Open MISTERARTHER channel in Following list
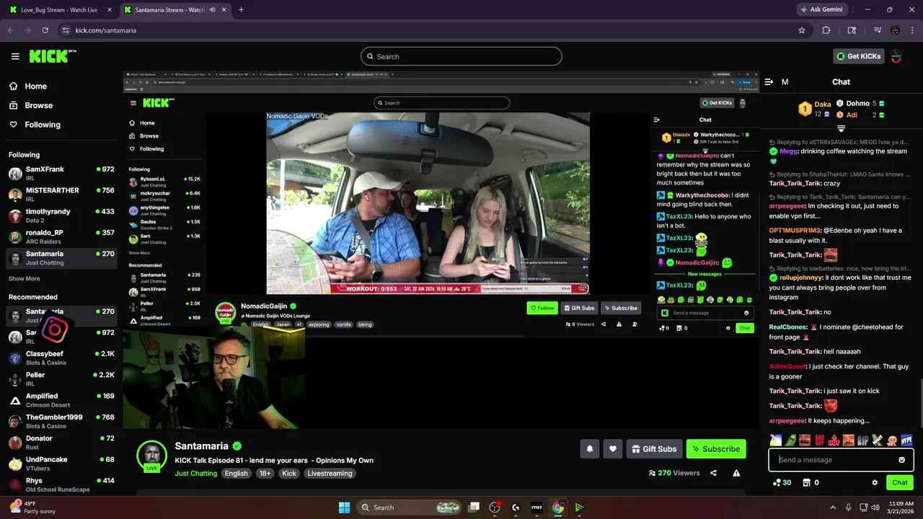The image size is (923, 519). [61, 195]
